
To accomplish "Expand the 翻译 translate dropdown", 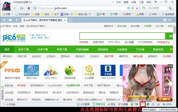I will pos(133,14).
